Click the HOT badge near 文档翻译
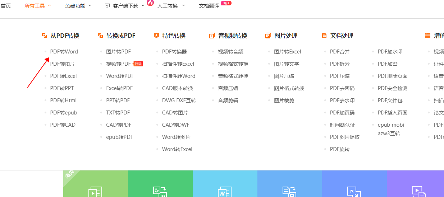The image size is (444, 197). click(x=226, y=3)
